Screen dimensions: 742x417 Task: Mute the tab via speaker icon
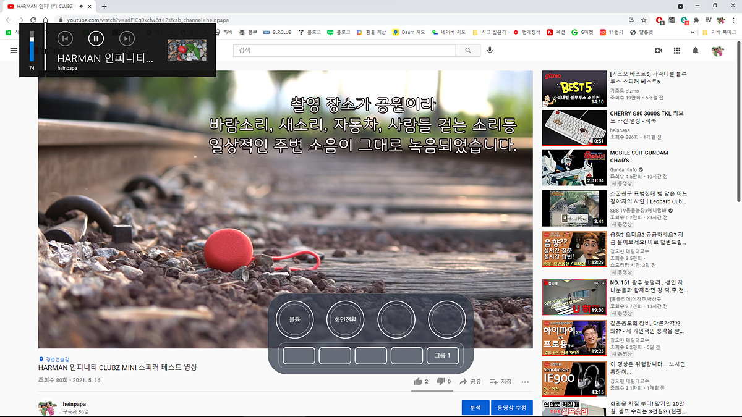click(82, 6)
